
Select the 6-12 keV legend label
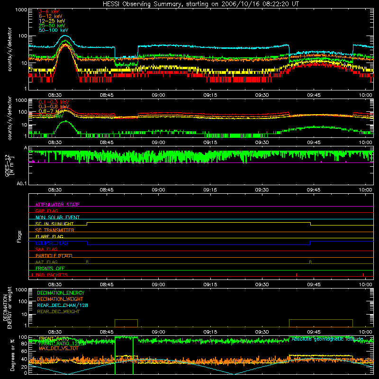[x=51, y=16]
